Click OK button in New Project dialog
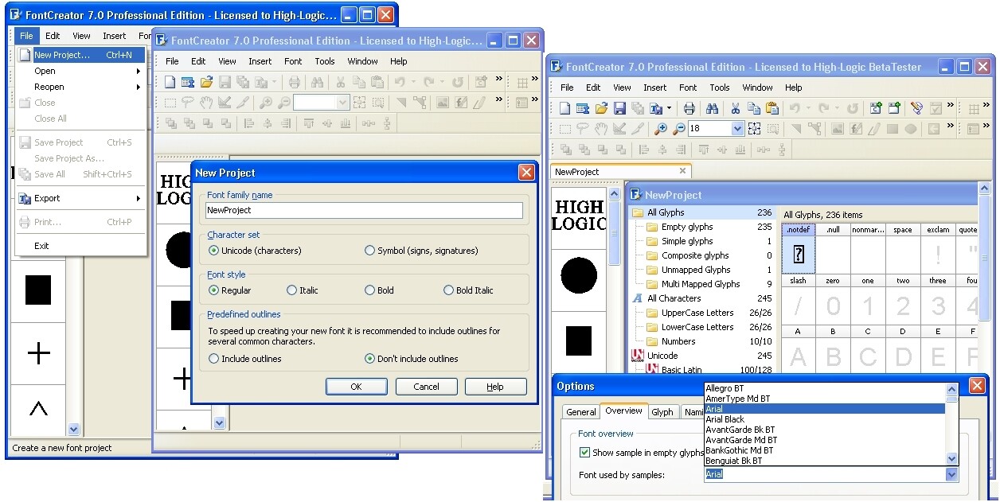1000x502 pixels. coord(356,387)
